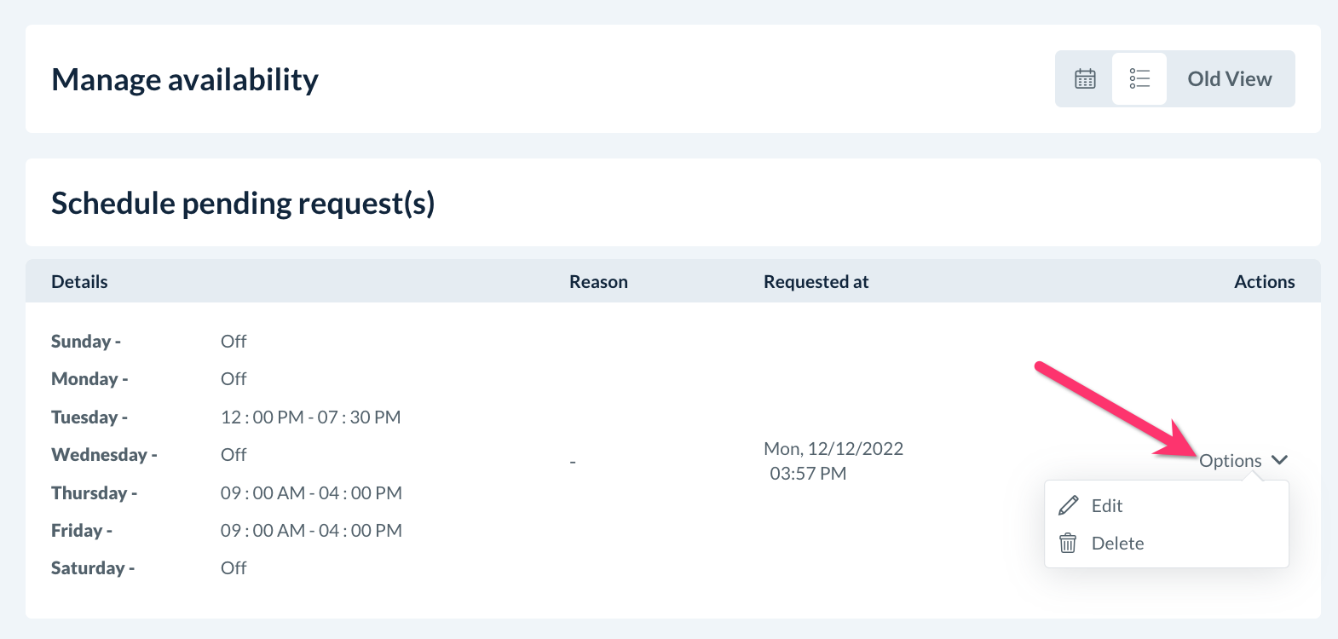Screen dimensions: 1338x639
Task: Click the Schedule pending request(s) heading
Action: [243, 204]
